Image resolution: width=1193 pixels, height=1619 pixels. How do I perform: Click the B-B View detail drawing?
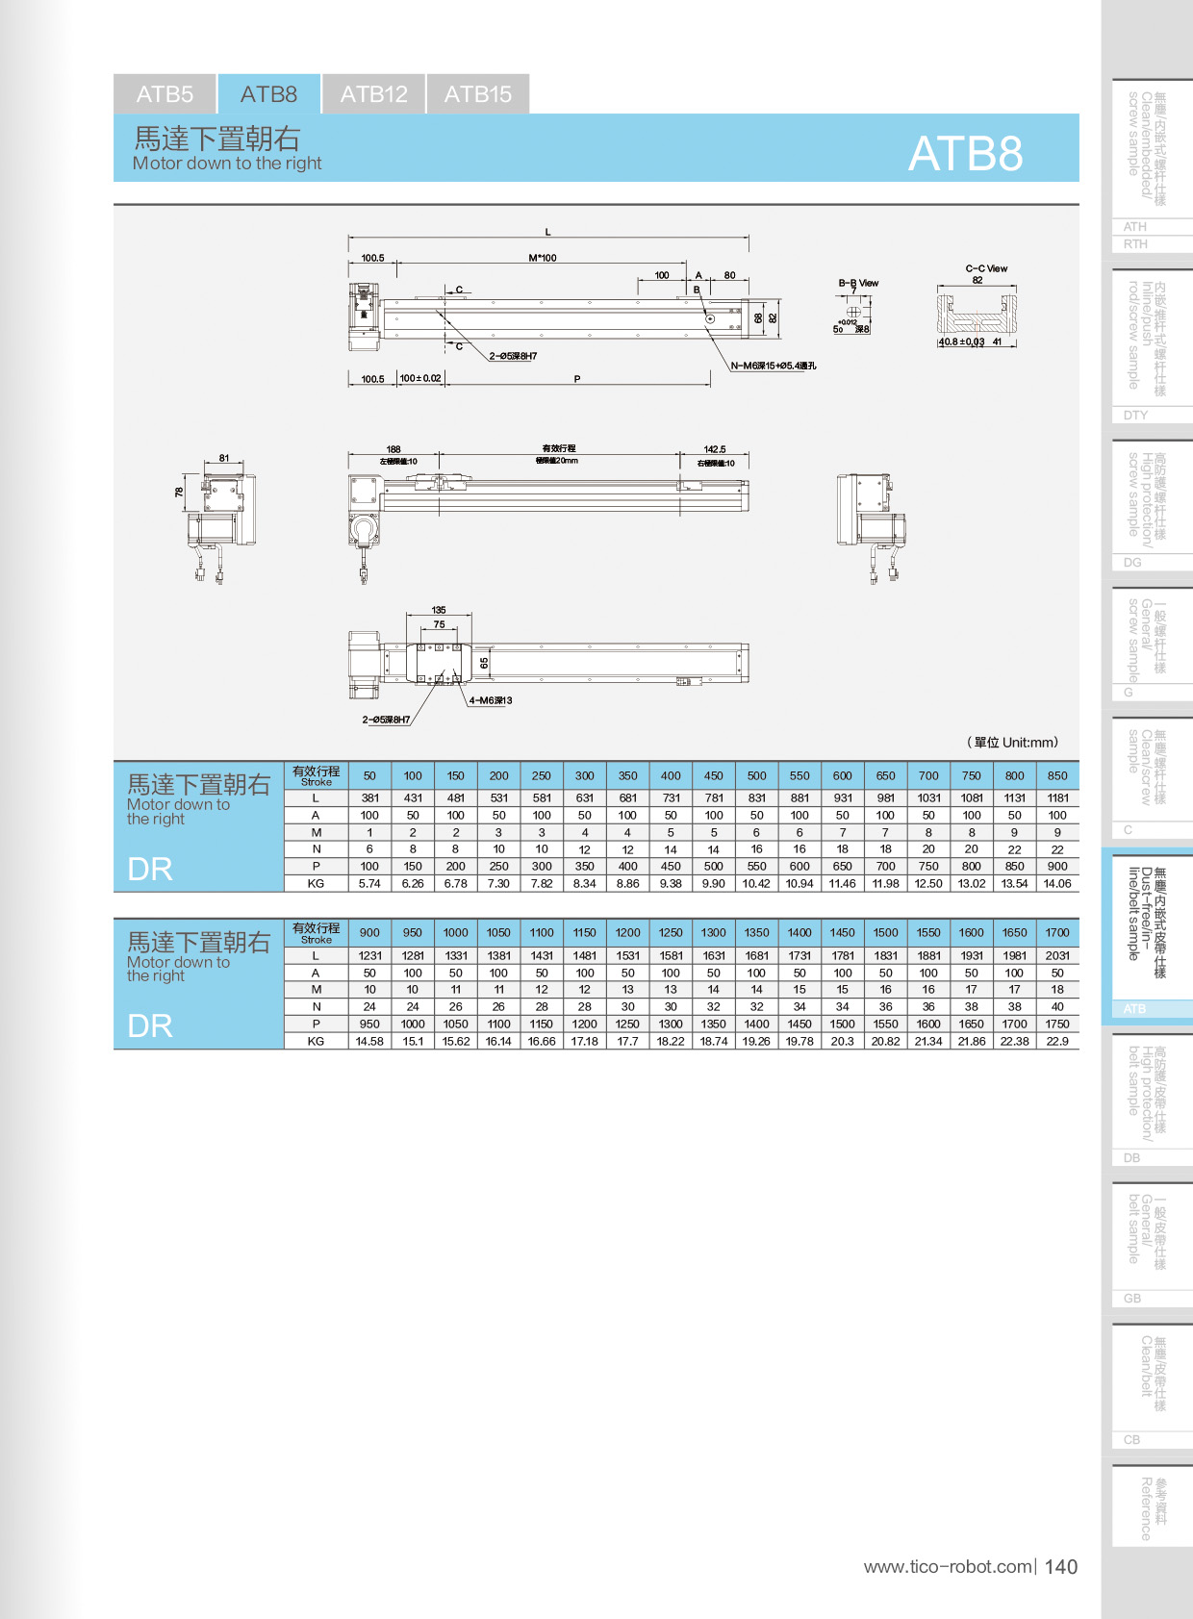[x=854, y=311]
